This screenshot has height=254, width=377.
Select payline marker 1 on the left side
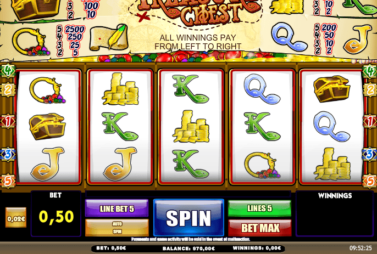pyautogui.click(x=8, y=121)
